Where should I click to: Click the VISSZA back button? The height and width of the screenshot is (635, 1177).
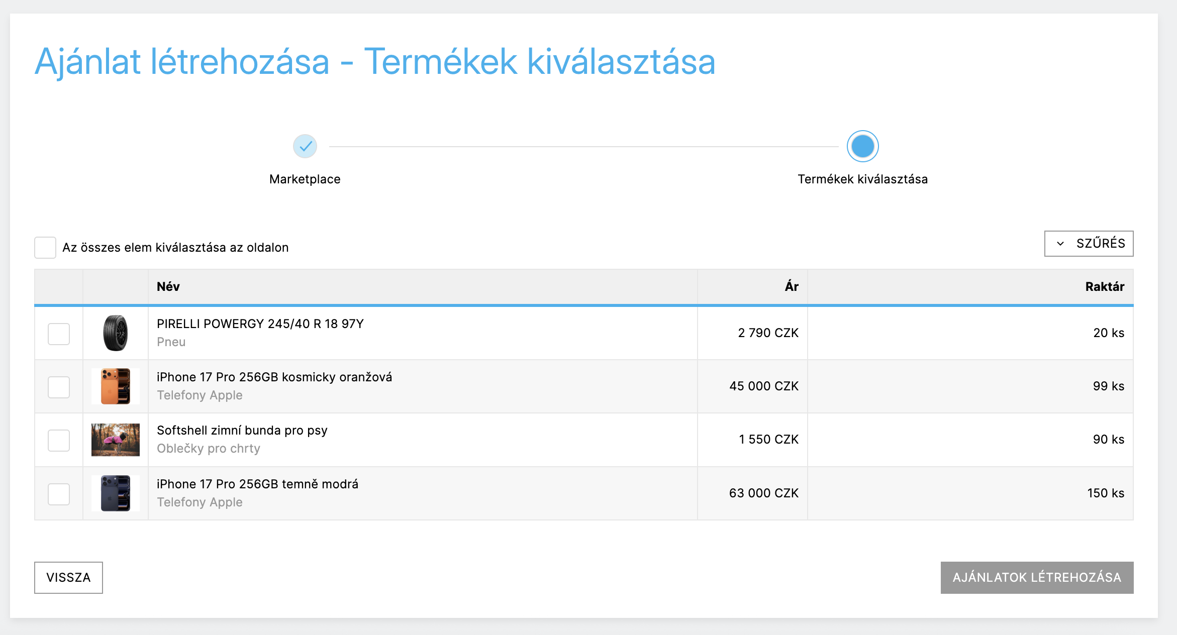[x=68, y=578]
